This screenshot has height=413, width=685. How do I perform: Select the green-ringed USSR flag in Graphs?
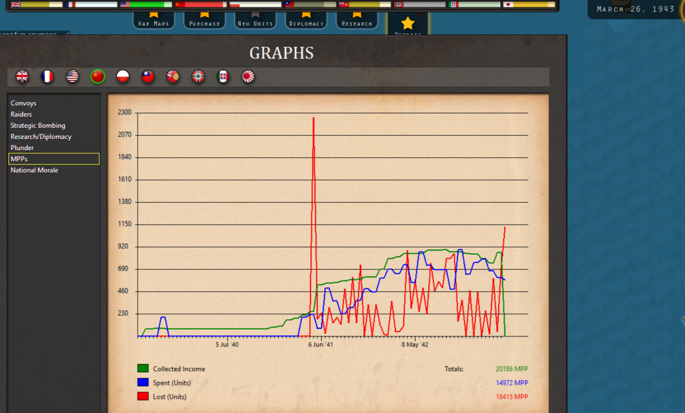click(97, 76)
